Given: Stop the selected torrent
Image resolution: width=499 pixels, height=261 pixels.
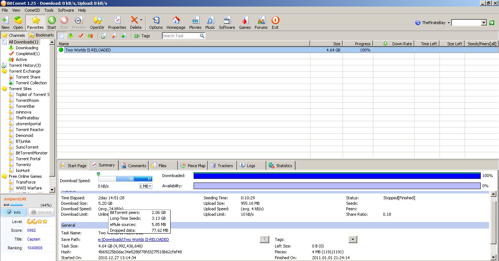Looking at the screenshot, I should 64,23.
